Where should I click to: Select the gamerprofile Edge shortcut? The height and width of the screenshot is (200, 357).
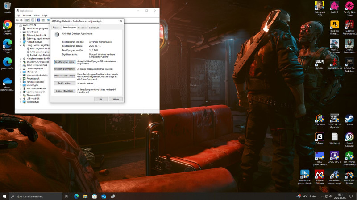click(7, 64)
